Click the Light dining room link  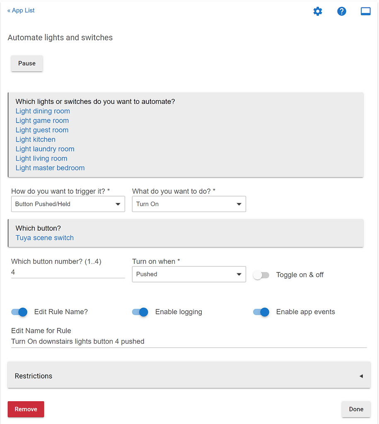[43, 111]
